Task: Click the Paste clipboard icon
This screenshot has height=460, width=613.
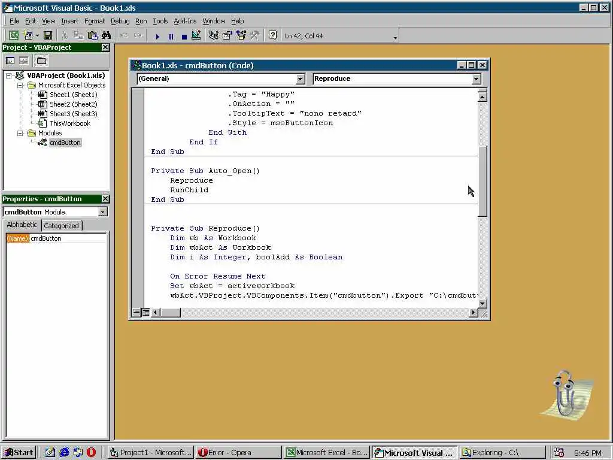Action: click(92, 35)
